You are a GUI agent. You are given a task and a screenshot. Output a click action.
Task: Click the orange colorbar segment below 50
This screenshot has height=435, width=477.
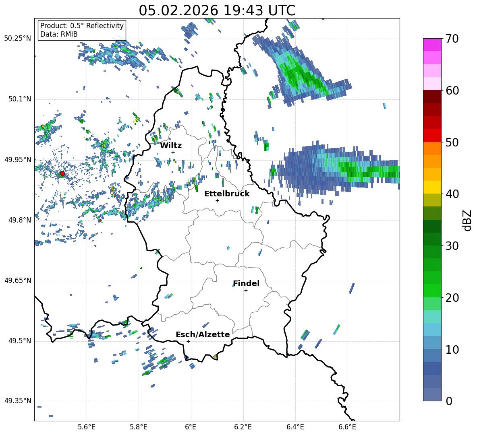pos(432,148)
